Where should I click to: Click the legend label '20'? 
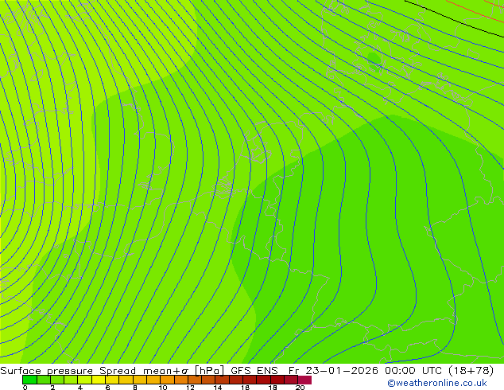(300, 388)
